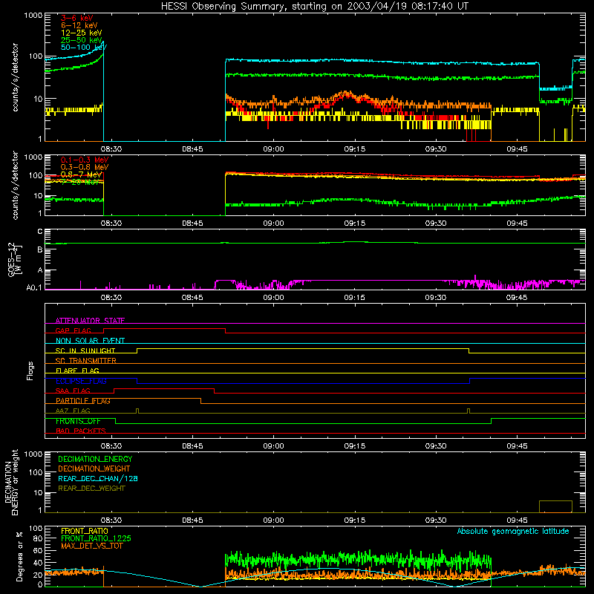594x594 pixels.
Task: Click the GOES-12 axis label
Action: 15,260
